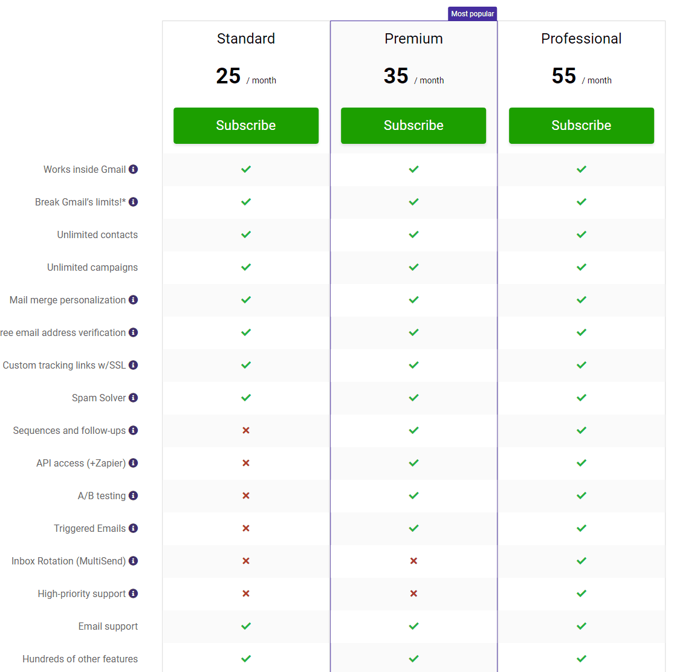Subscribe to the Professional plan
677x672 pixels.
pos(581,125)
